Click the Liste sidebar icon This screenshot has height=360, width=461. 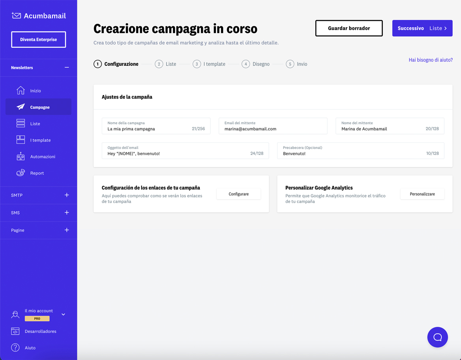(x=20, y=123)
